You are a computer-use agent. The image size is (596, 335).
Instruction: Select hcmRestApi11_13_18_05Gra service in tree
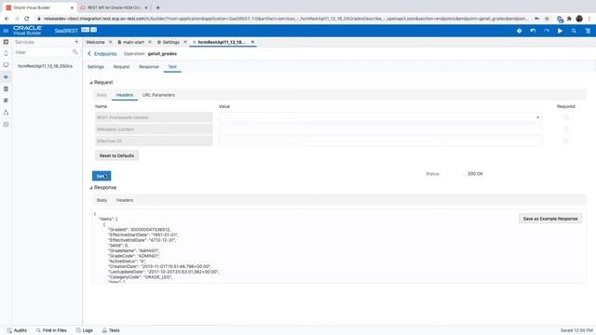point(45,66)
